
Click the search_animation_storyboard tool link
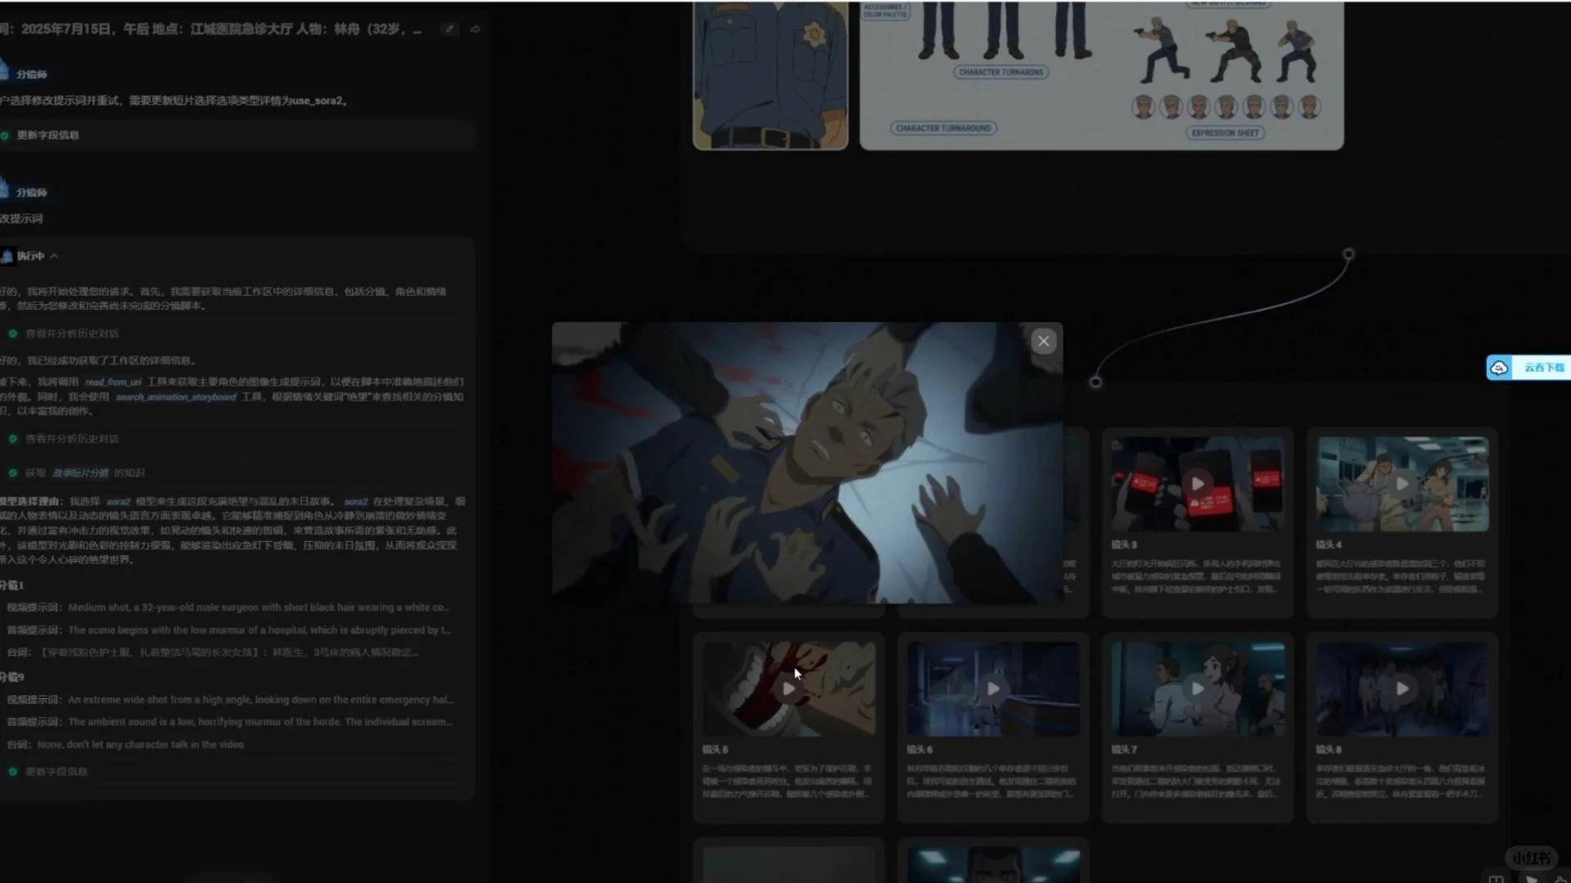[175, 397]
